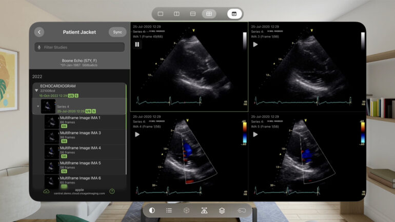Play the IMA 3 clip in top-right viewport
This screenshot has width=395, height=222.
pyautogui.click(x=255, y=45)
